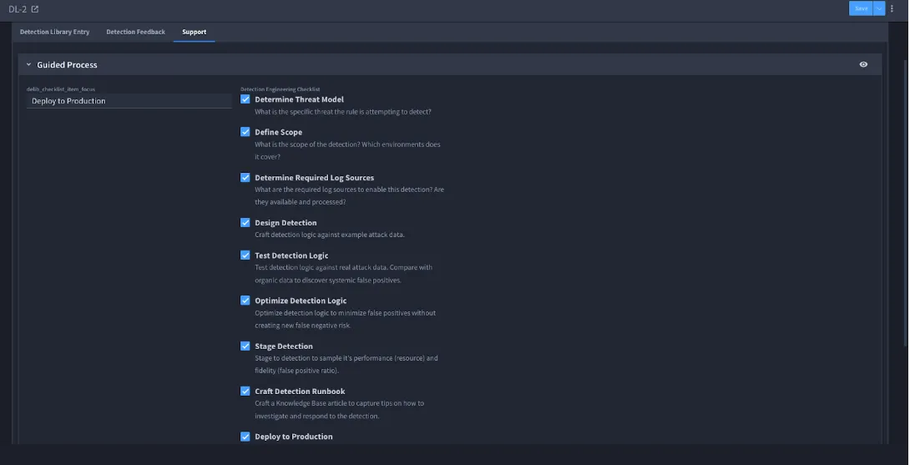Viewport: 910px width, 465px height.
Task: Toggle Guided Process visibility eye icon
Action: tap(863, 64)
